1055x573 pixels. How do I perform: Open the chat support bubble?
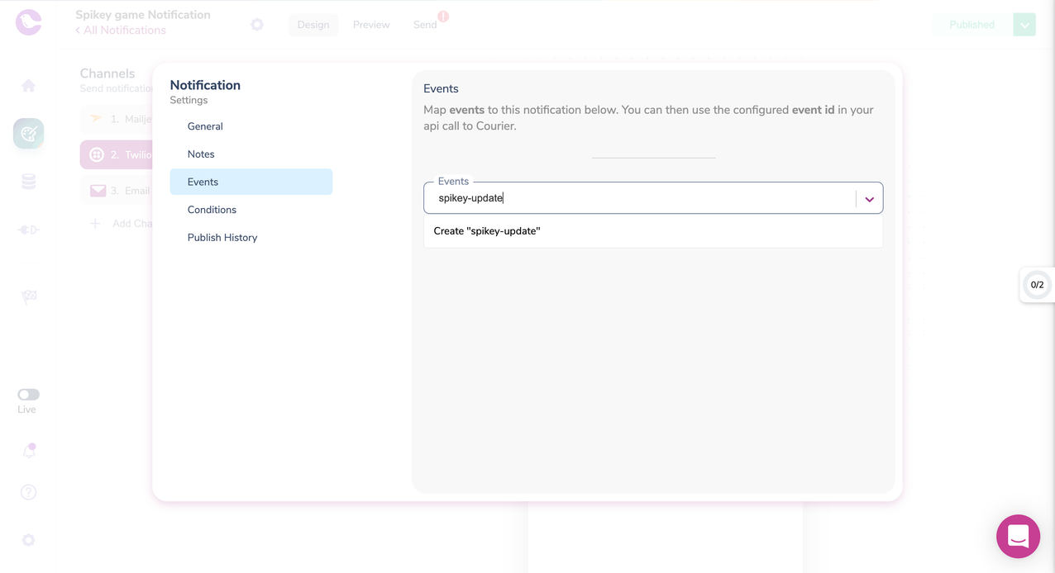(x=1018, y=536)
